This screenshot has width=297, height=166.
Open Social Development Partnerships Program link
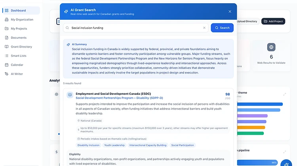119,98
